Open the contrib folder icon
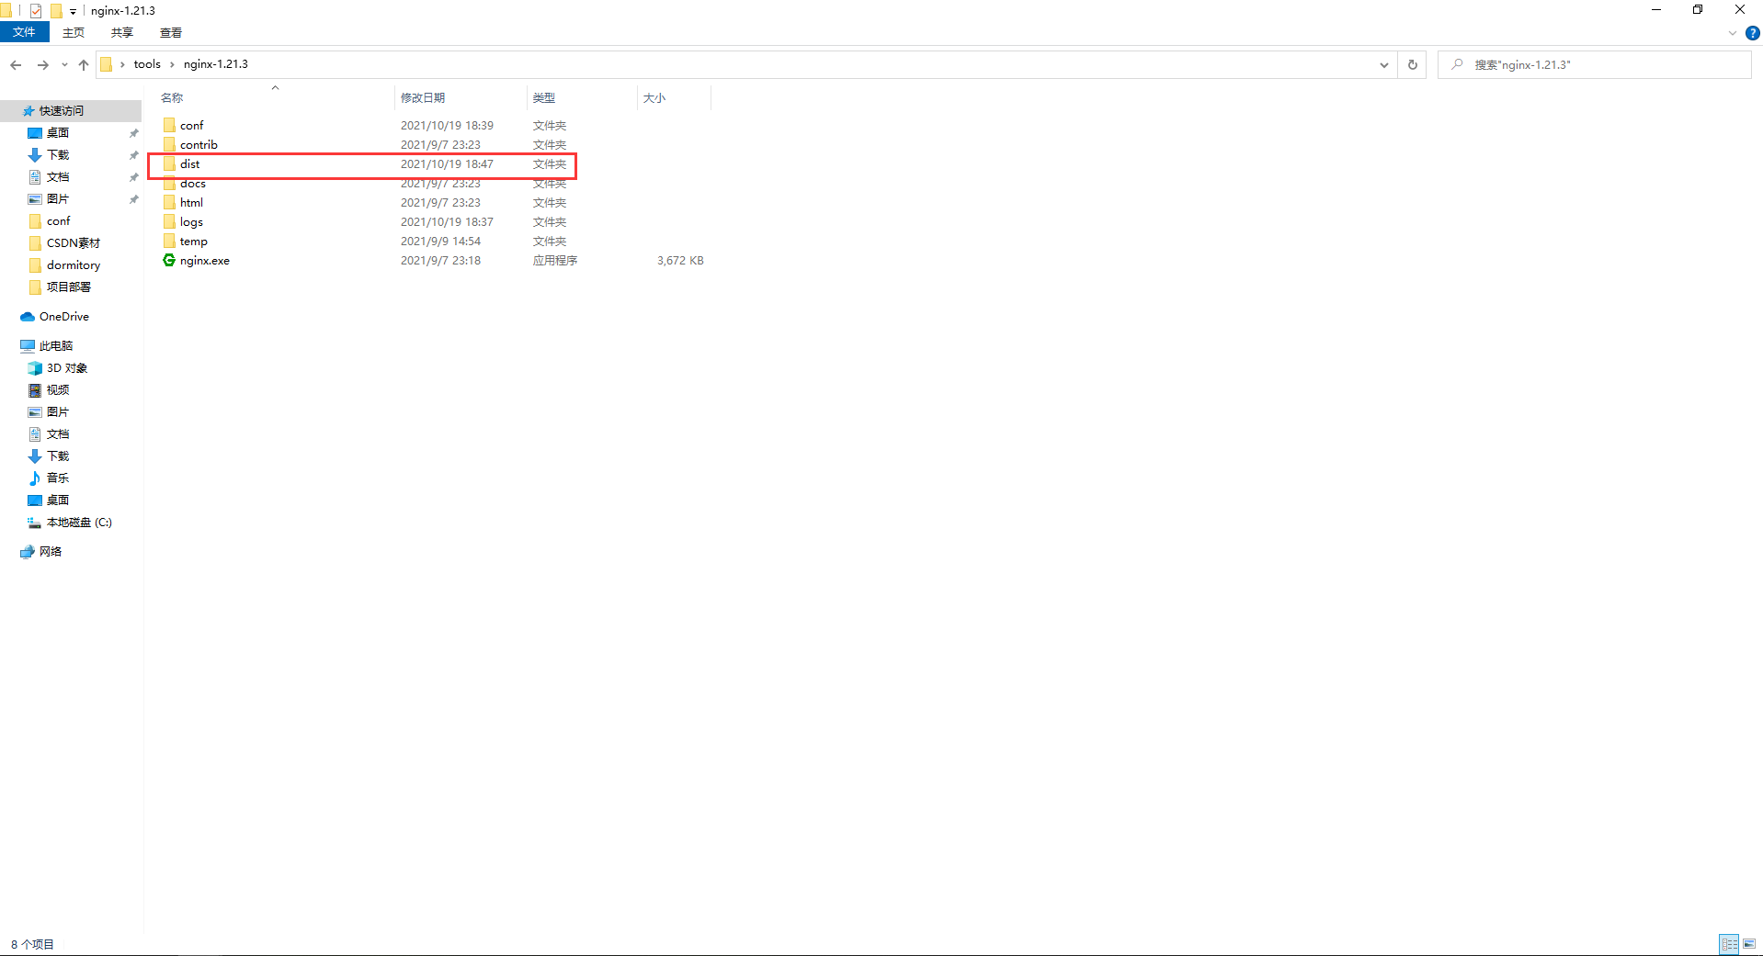 (169, 144)
